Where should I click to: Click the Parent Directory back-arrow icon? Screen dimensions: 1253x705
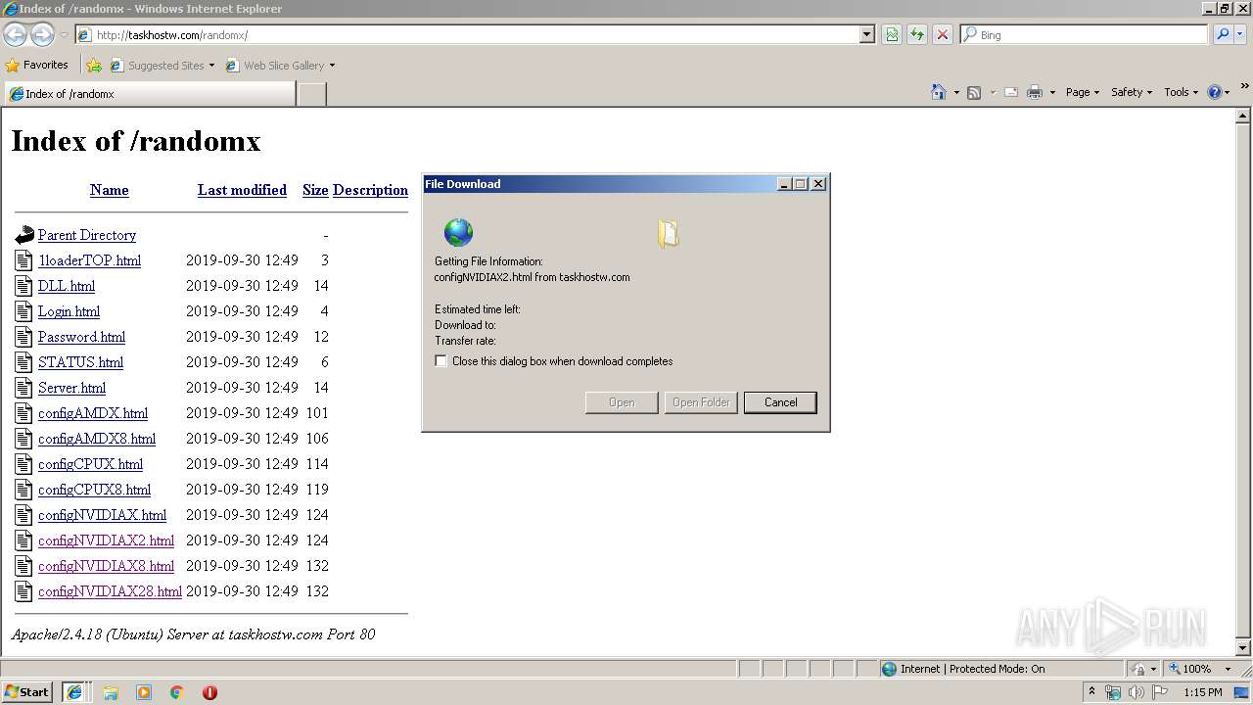[24, 235]
